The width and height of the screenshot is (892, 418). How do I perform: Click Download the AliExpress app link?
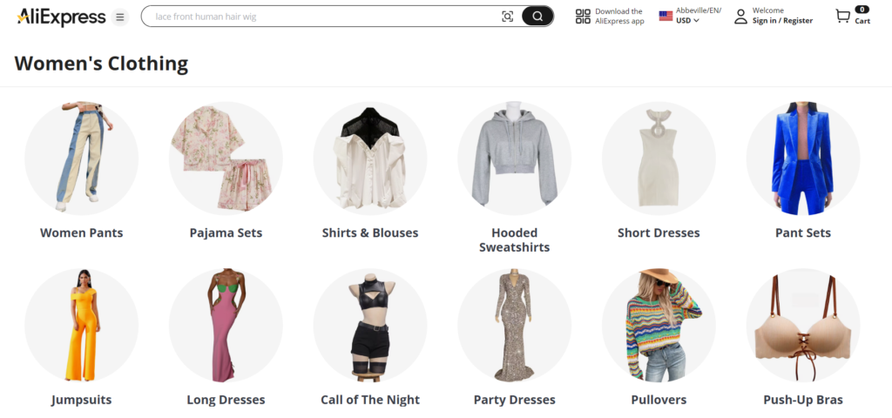619,16
